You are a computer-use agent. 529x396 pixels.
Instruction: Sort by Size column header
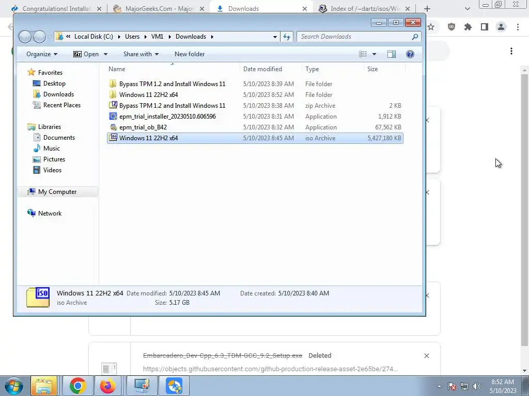(384, 69)
